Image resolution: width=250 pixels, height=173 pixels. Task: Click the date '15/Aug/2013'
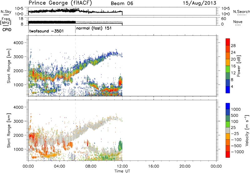coord(199,3)
